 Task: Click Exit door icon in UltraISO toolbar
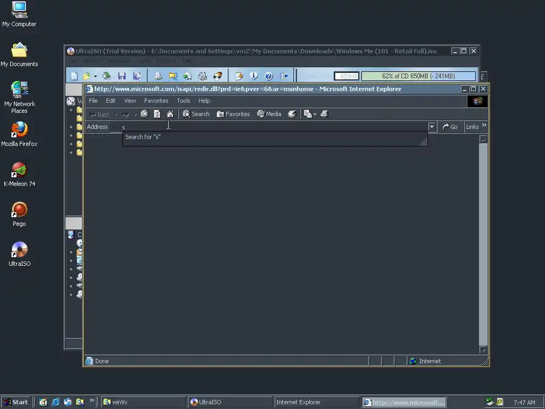(x=284, y=76)
